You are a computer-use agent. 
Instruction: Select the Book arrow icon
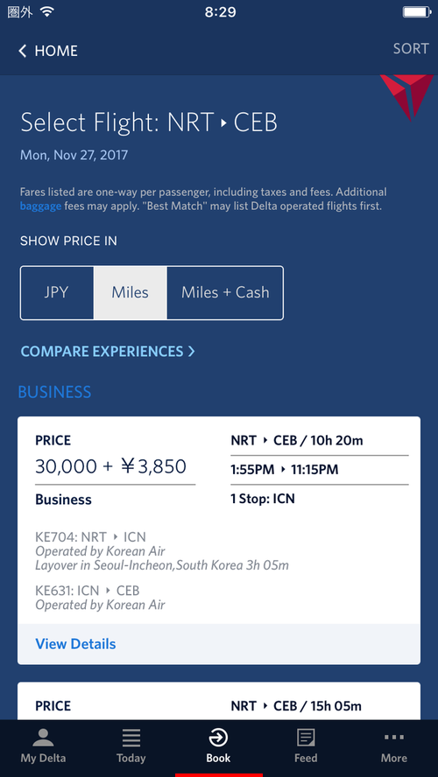point(218,738)
